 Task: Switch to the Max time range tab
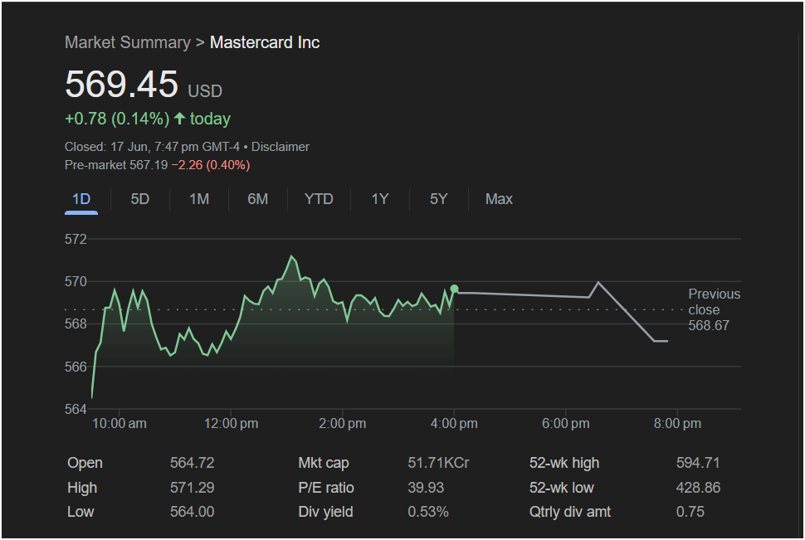pos(499,199)
